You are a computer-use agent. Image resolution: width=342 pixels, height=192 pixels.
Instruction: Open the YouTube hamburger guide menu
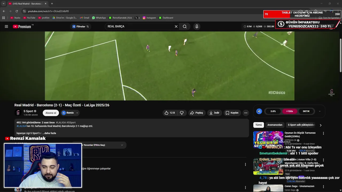pyautogui.click(x=6, y=26)
